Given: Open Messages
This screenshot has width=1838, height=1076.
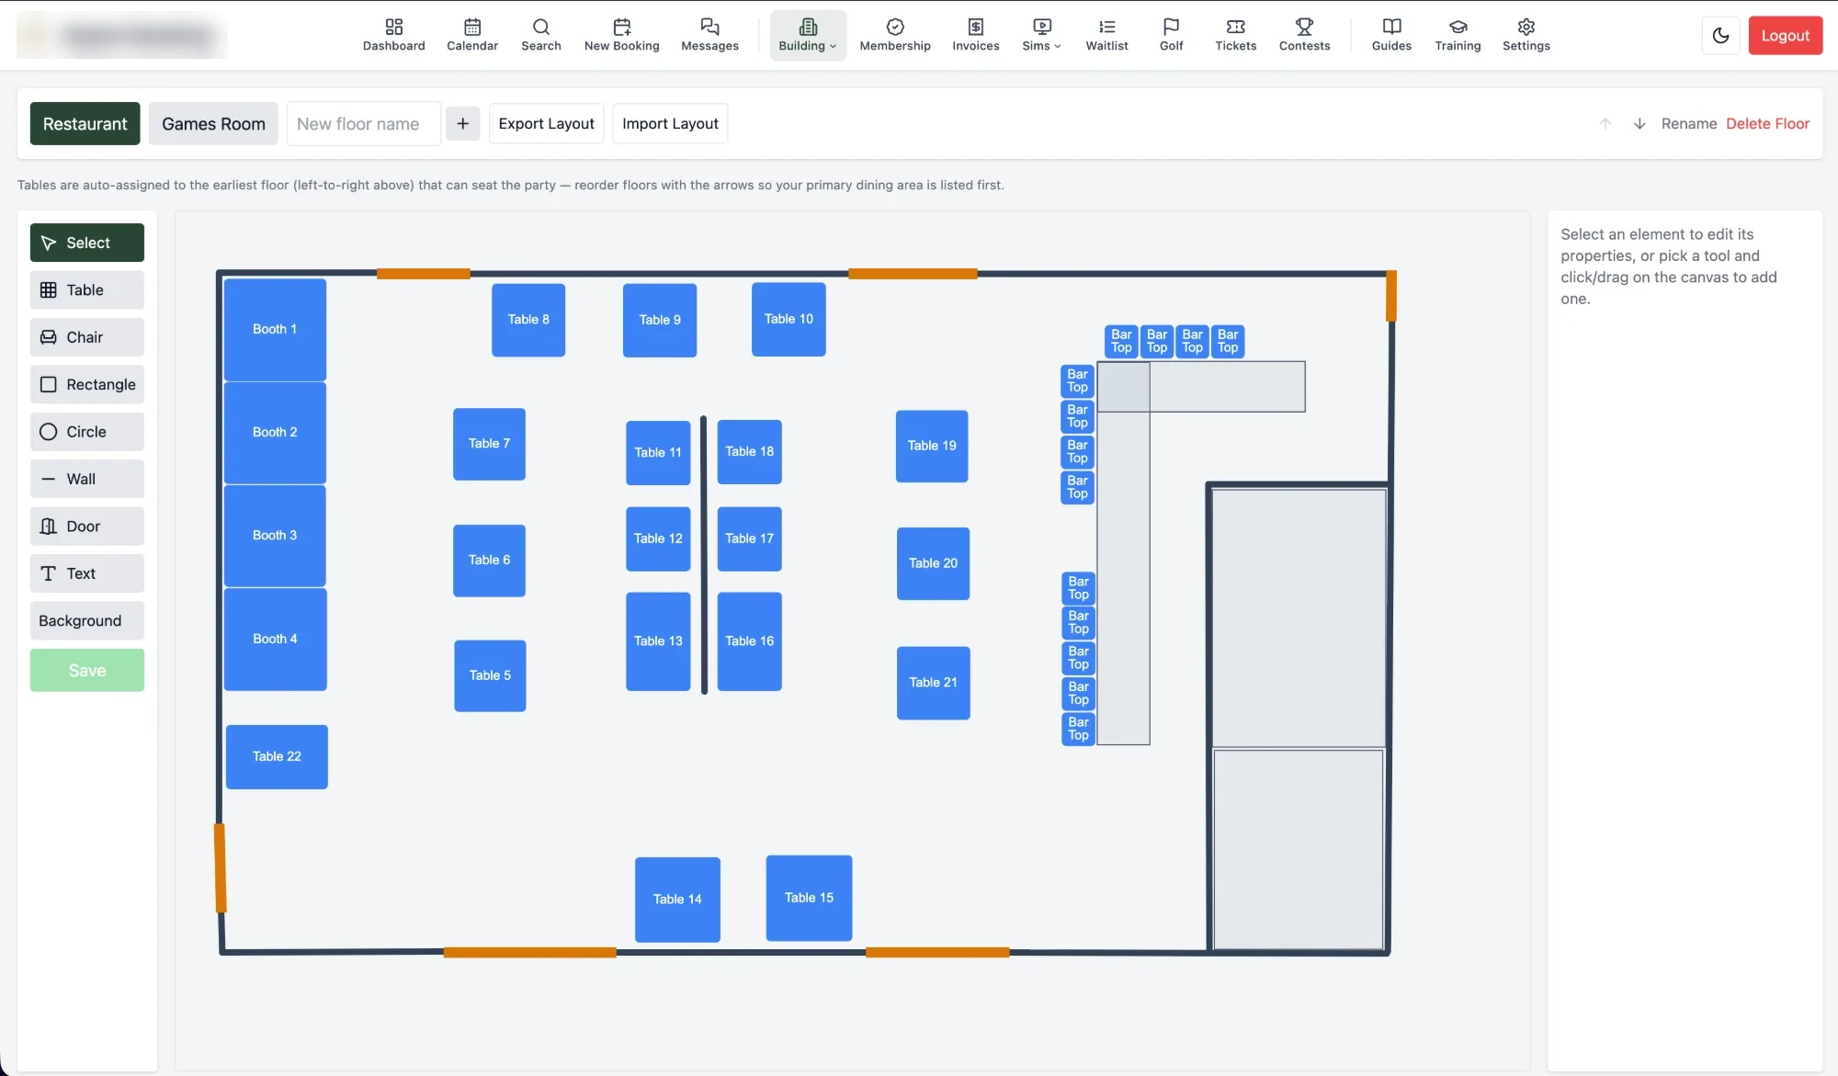Looking at the screenshot, I should coord(709,35).
